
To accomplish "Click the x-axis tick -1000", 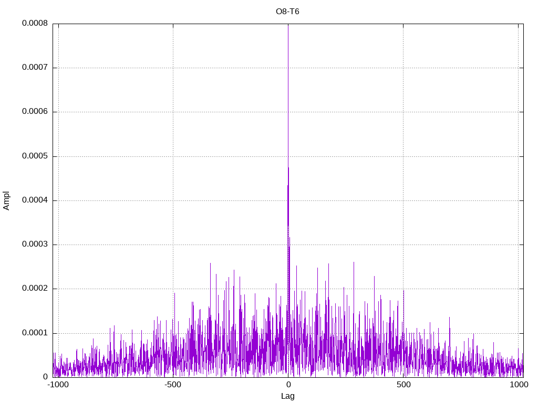I will pos(58,385).
